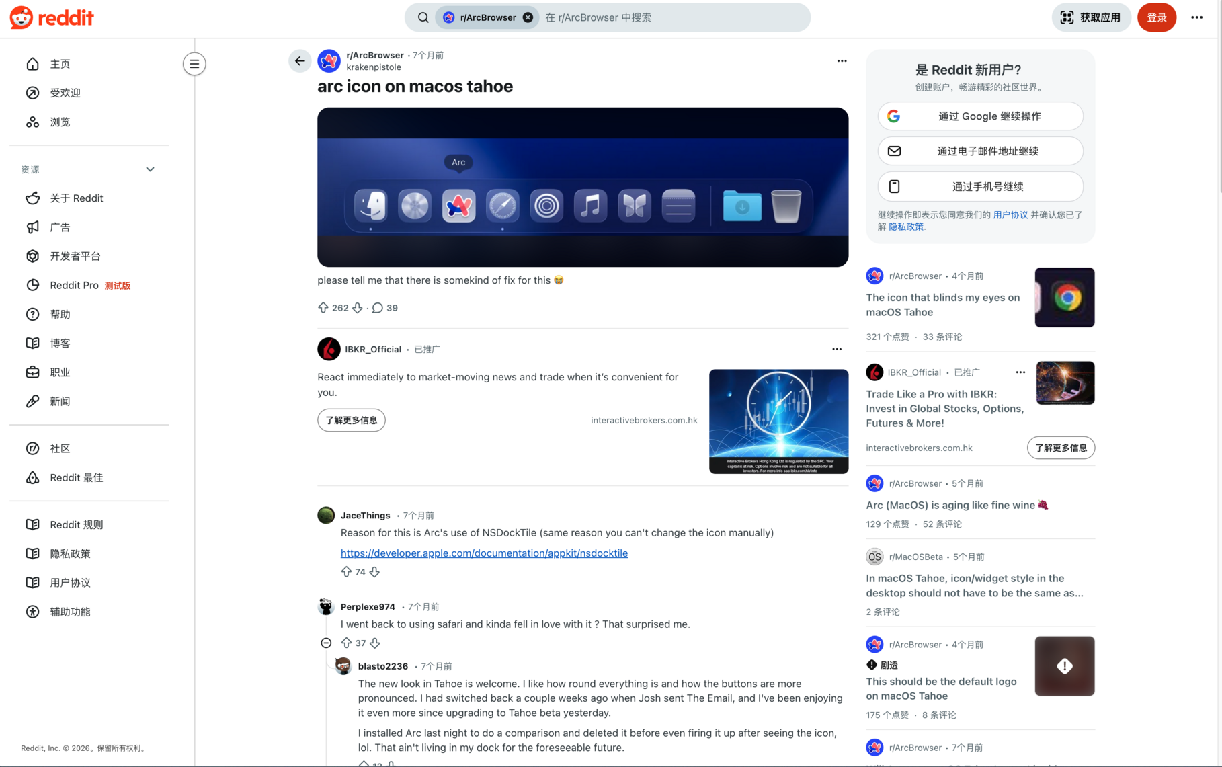Click the Reddit logo in header
1222x767 pixels.
click(52, 17)
